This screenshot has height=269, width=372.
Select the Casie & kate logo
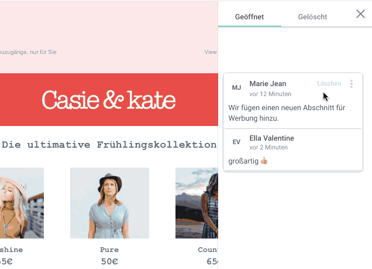(109, 100)
